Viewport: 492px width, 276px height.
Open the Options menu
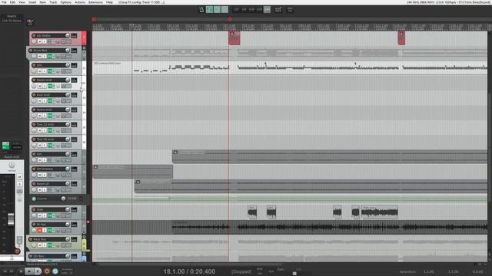point(66,2)
